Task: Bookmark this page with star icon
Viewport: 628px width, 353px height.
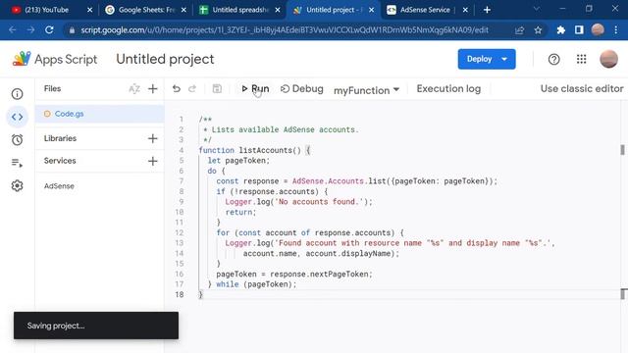Action: pyautogui.click(x=538, y=30)
